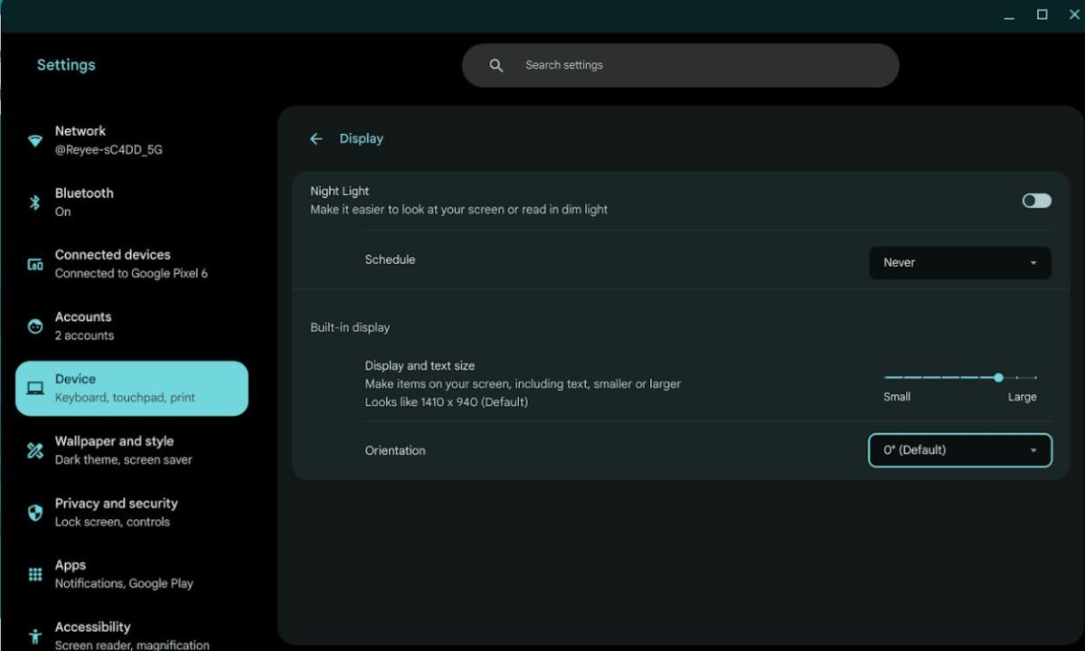Screen dimensions: 1085x651
Task: Click the Apps grid icon
Action: (35, 574)
